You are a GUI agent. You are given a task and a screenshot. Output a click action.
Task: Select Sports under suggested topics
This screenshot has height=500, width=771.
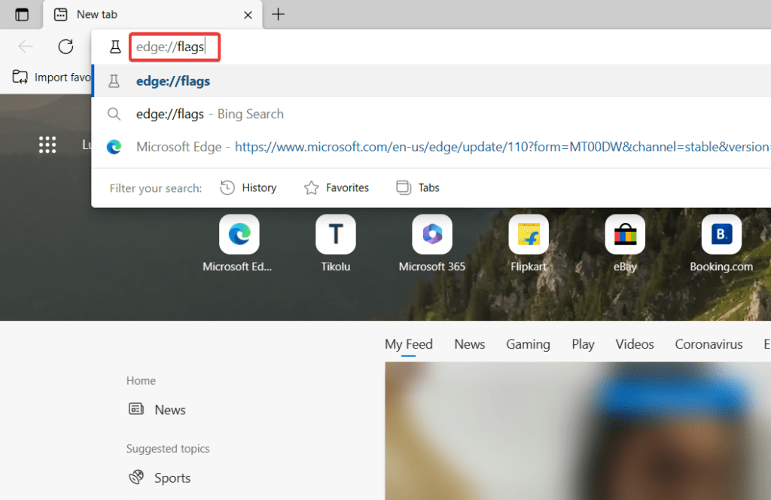(x=172, y=477)
